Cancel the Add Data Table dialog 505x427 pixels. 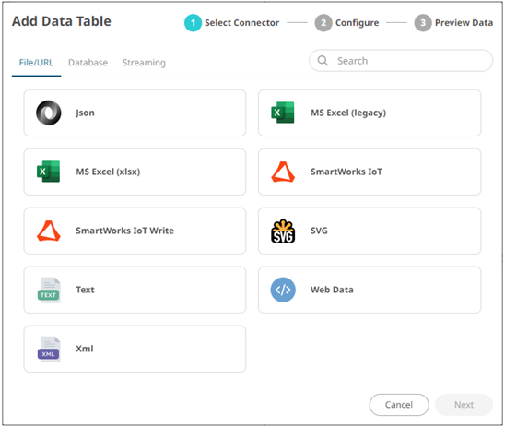[399, 405]
